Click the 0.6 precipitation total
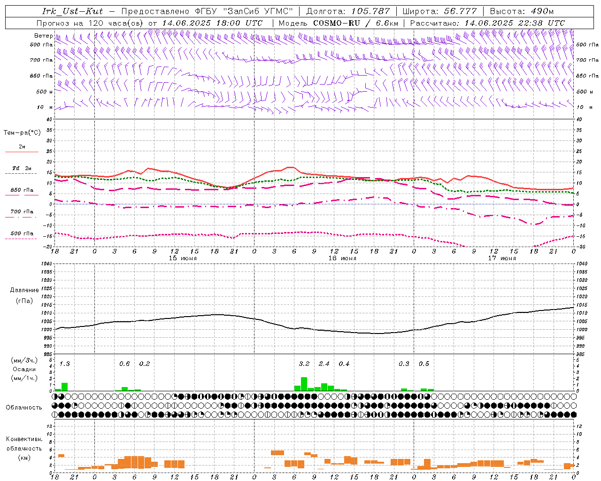This screenshot has width=601, height=481. (124, 364)
